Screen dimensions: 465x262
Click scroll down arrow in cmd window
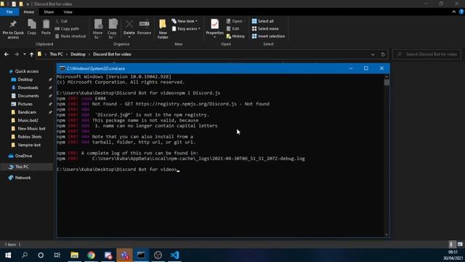pyautogui.click(x=387, y=234)
